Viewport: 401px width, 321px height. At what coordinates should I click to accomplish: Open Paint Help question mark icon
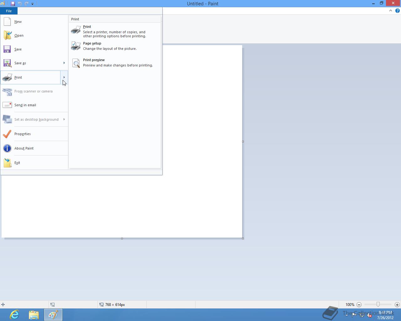[x=397, y=11]
